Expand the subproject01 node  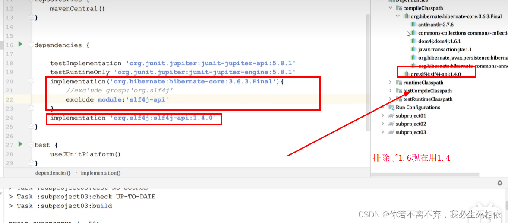coord(383,115)
